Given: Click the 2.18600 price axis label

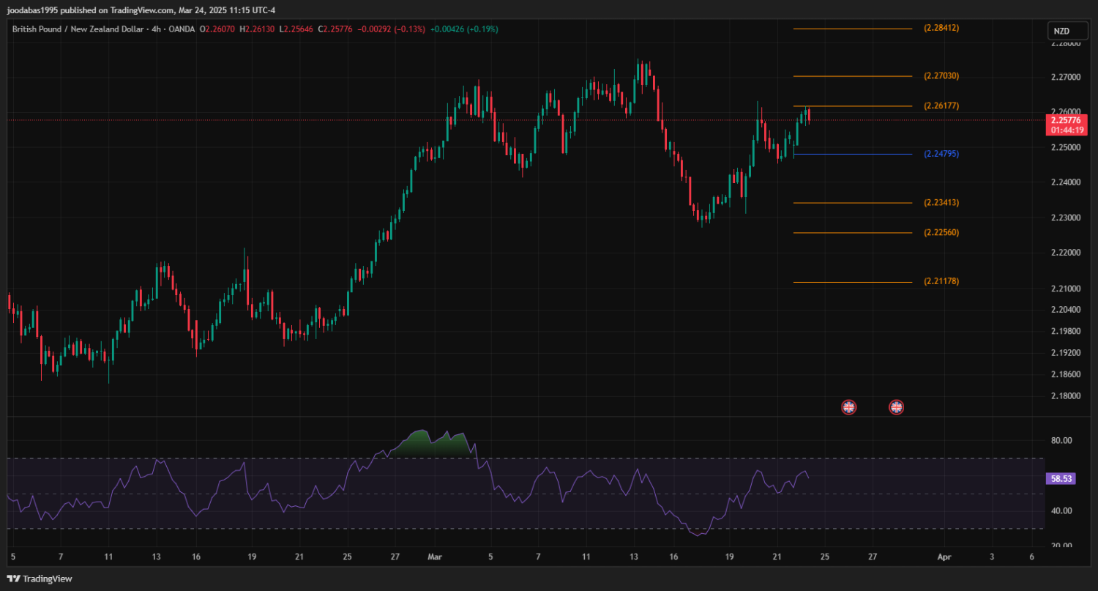Looking at the screenshot, I should pyautogui.click(x=1065, y=374).
